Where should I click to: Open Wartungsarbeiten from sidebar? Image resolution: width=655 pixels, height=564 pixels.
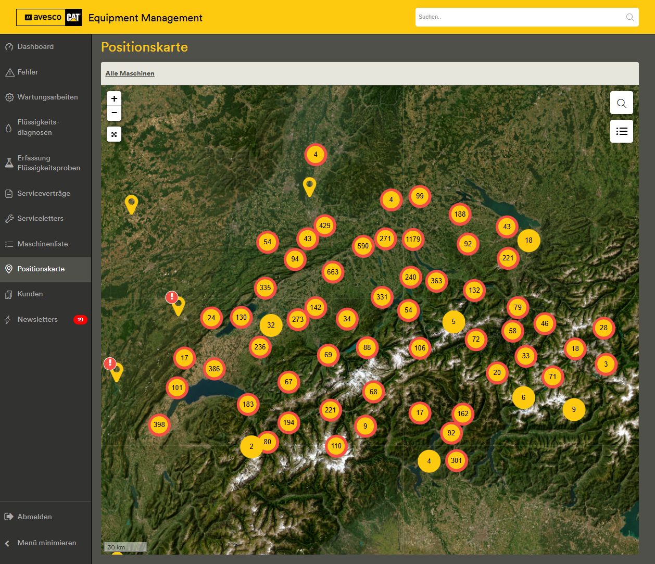(47, 97)
